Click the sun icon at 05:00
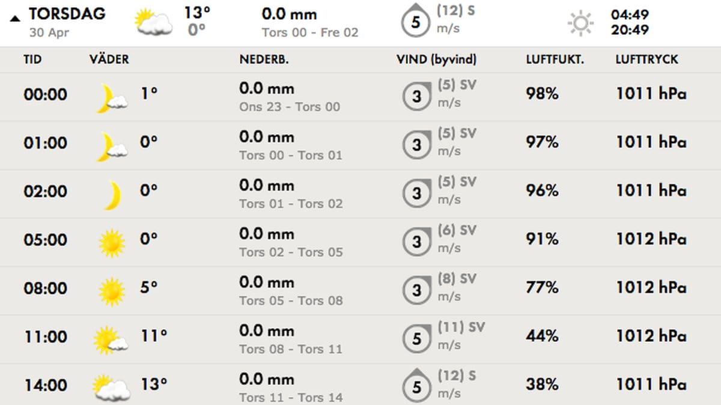 tap(112, 243)
